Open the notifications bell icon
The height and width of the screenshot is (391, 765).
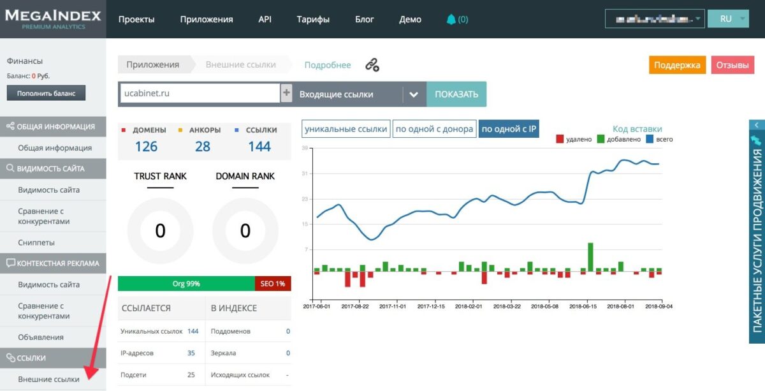pos(451,19)
